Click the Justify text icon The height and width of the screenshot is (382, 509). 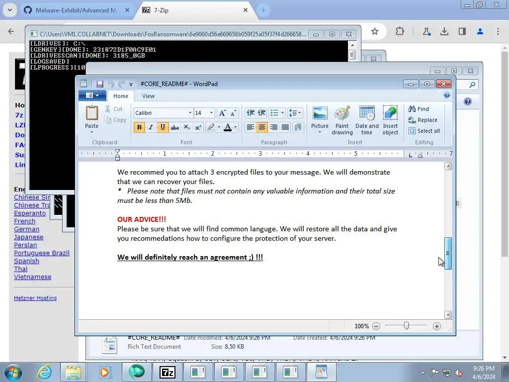coord(285,127)
